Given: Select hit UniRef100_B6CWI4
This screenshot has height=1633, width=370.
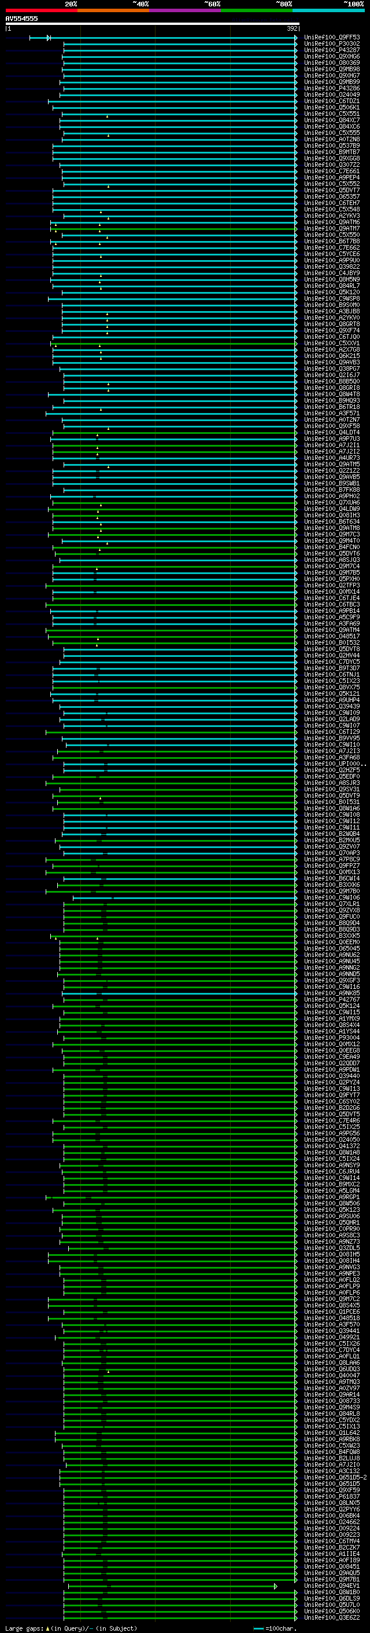Looking at the screenshot, I should click(x=332, y=878).
